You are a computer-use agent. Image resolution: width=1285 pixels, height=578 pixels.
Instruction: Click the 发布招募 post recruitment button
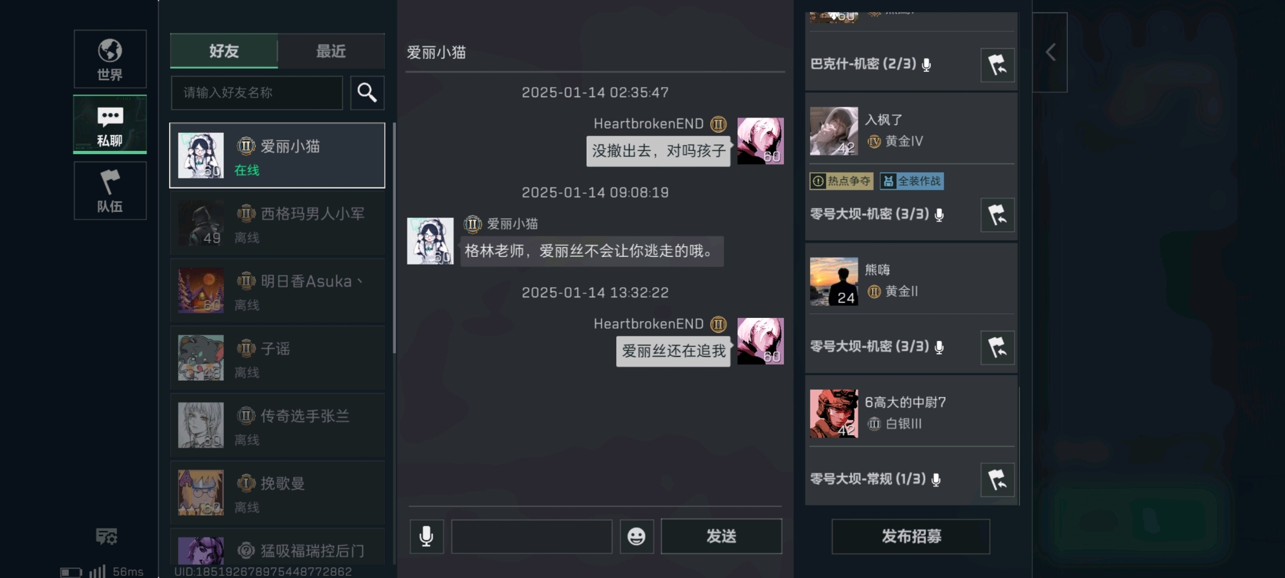(x=910, y=536)
